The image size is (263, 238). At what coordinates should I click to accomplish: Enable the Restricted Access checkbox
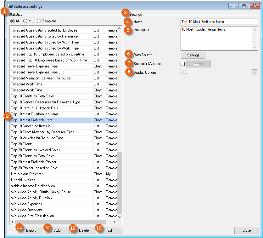pyautogui.click(x=183, y=64)
